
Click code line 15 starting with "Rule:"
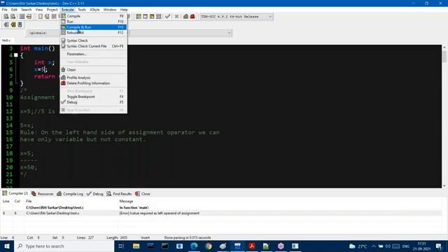point(120,132)
